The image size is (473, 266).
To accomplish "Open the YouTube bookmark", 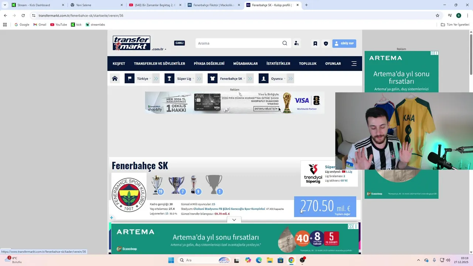I will coord(58,25).
